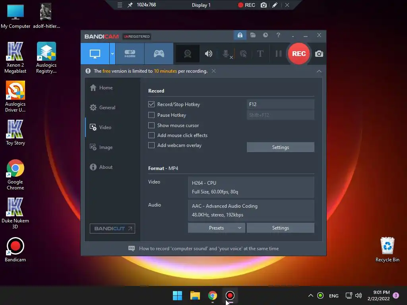Click the pencil draw icon on top bar
Image resolution: width=407 pixels, height=305 pixels.
click(275, 5)
